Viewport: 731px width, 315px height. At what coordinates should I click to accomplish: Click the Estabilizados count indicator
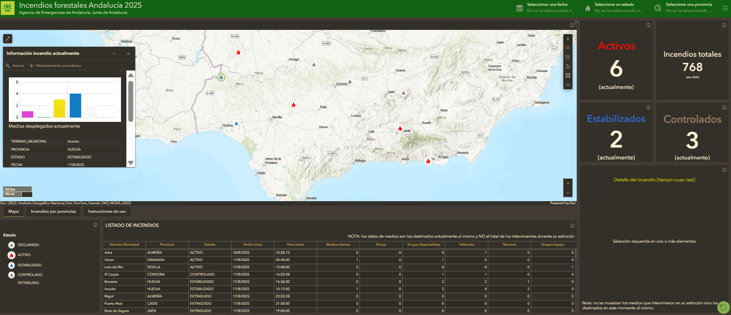coord(616,139)
